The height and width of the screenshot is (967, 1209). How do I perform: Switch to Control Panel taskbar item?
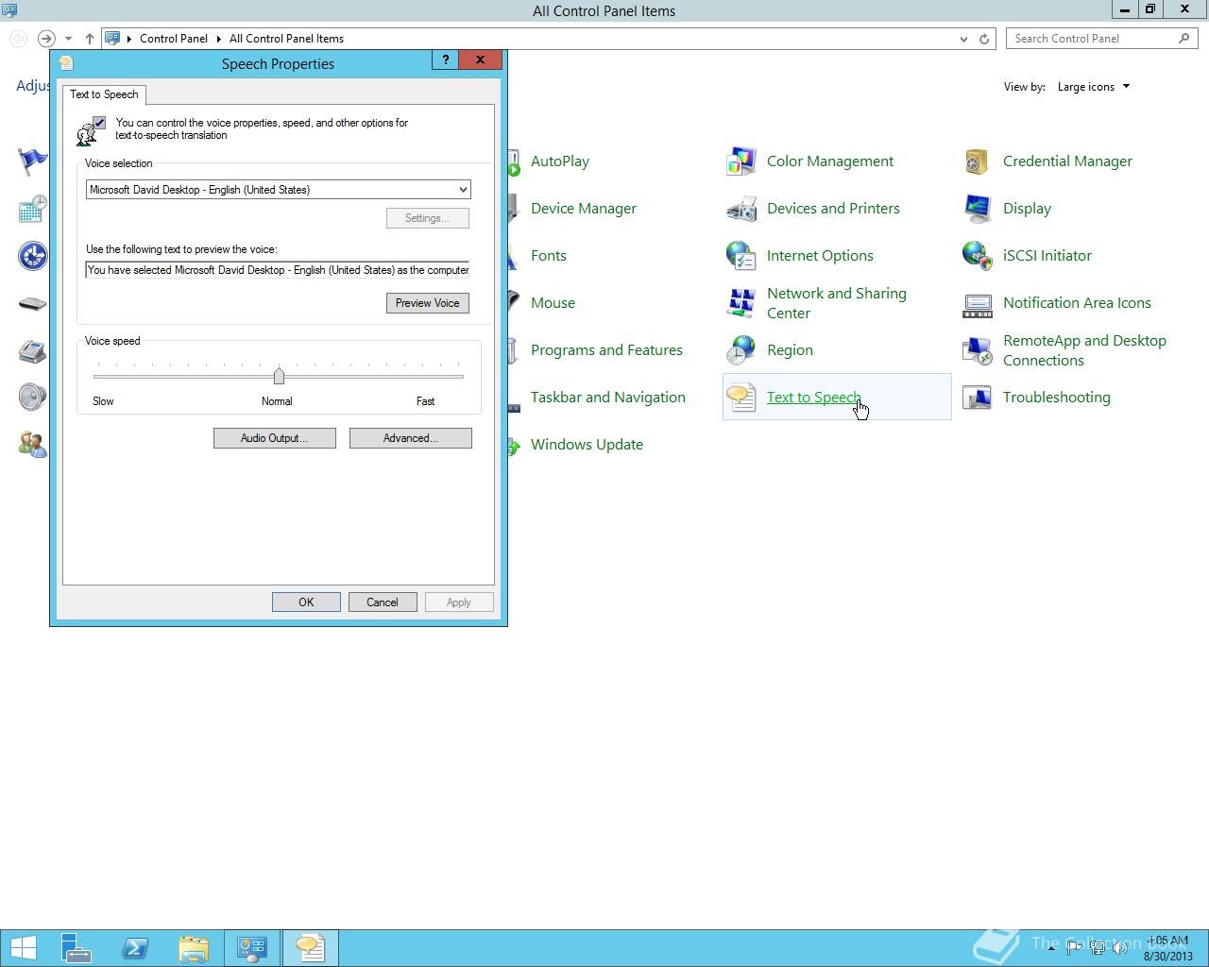pyautogui.click(x=252, y=948)
